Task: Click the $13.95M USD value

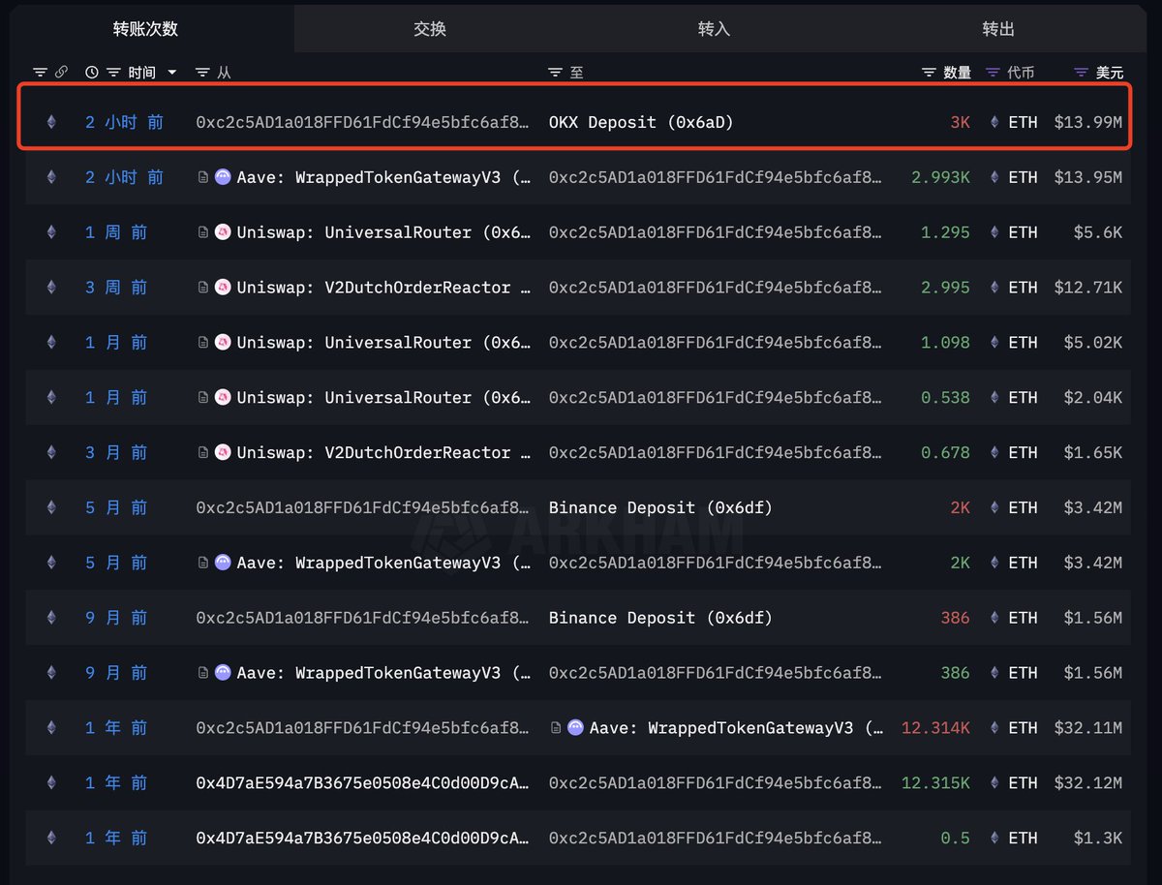Action: (1088, 177)
